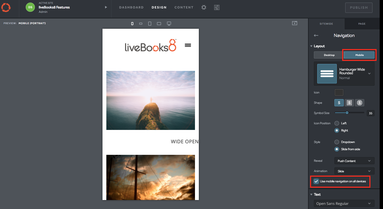
Task: Select the Desktop layout button
Action: pos(329,55)
